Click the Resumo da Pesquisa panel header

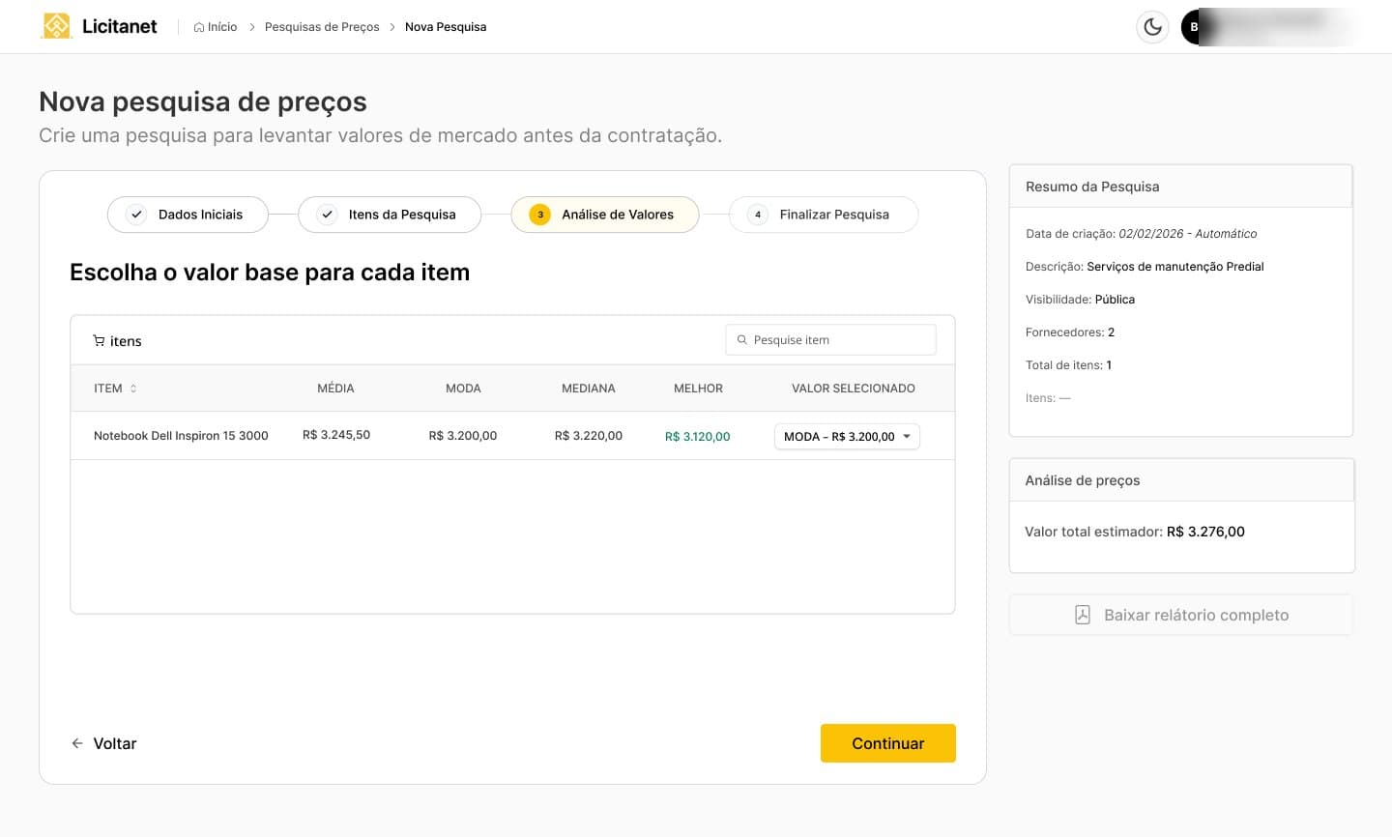click(x=1180, y=187)
